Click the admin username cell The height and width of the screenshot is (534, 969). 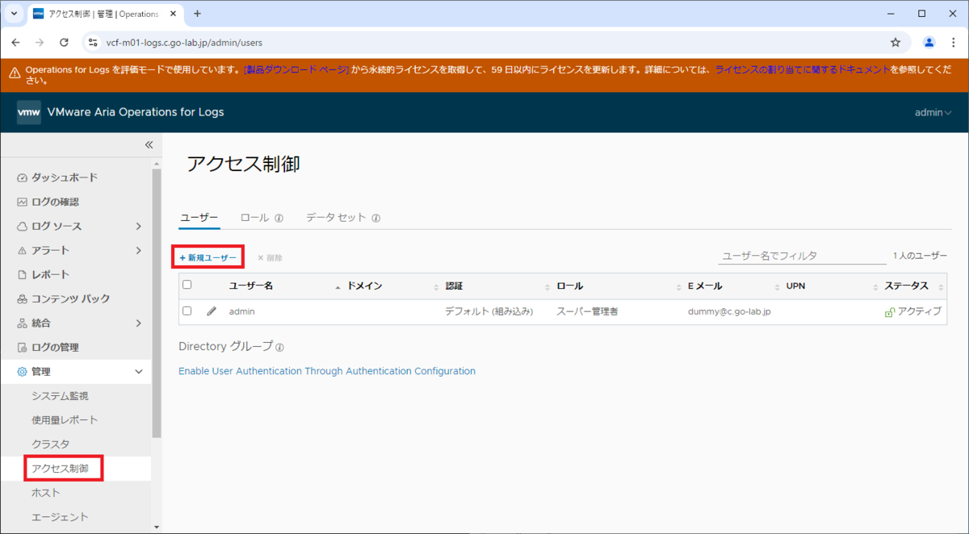pos(241,311)
